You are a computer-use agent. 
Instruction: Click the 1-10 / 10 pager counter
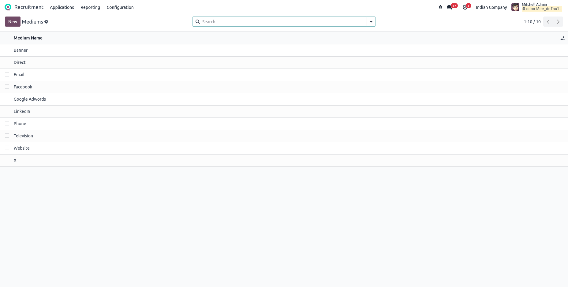pyautogui.click(x=532, y=22)
